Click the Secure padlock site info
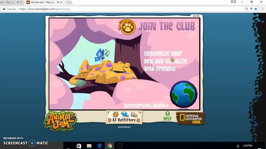Viewport: 266px width, 149px height. (x=9, y=9)
